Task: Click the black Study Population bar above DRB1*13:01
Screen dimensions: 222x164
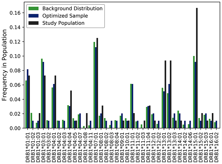Action: coord(165,94)
